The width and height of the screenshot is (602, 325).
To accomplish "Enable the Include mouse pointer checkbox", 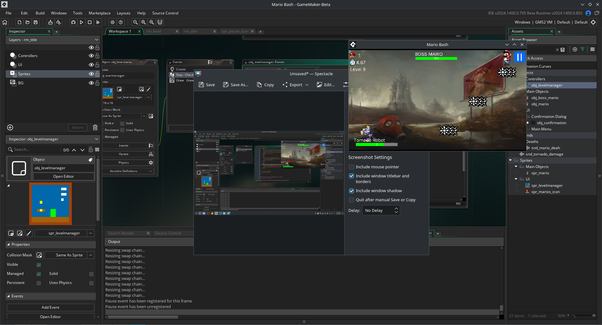I will click(351, 167).
